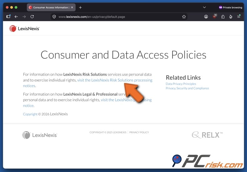Close the Consumer Access Information tab
Image resolution: width=247 pixels, height=172 pixels.
click(x=72, y=7)
